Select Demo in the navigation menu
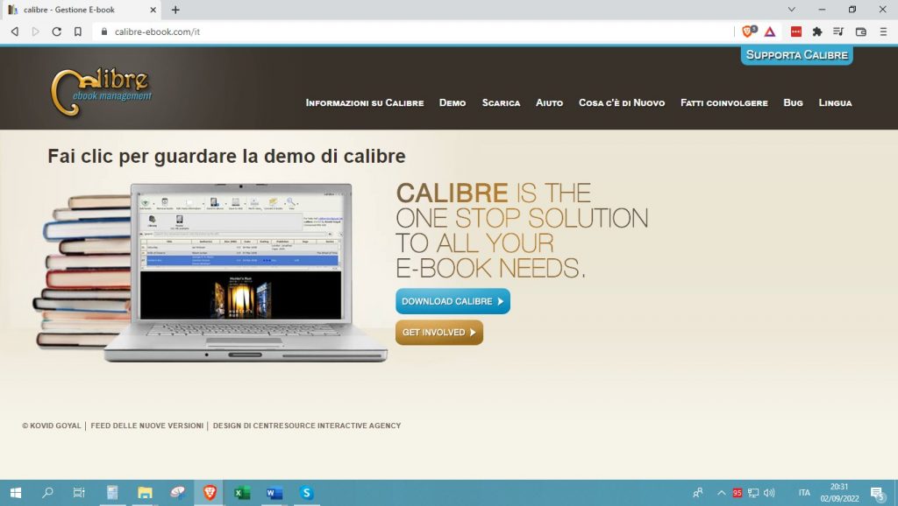Screen dimensions: 898x506 453,103
